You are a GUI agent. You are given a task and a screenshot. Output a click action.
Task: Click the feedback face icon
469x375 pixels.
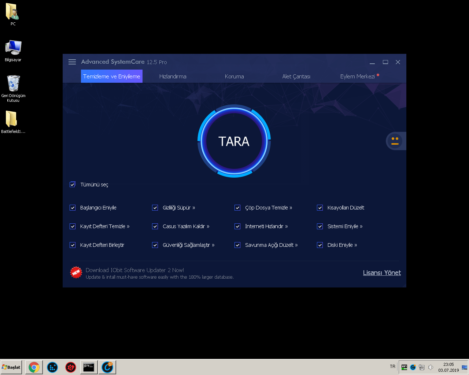395,141
